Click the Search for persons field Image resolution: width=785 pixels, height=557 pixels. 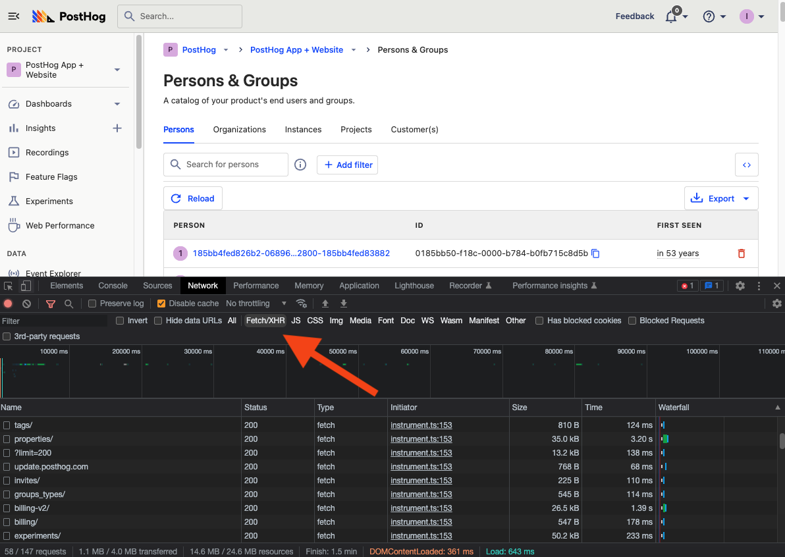[x=226, y=165]
